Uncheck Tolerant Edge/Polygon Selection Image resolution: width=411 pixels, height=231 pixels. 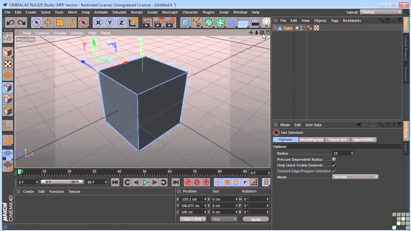[334, 171]
